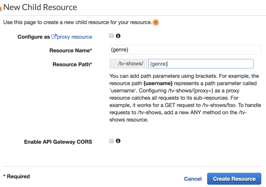266x187 pixels.
Task: Click the Resource Path* field label
Action: 72,65
